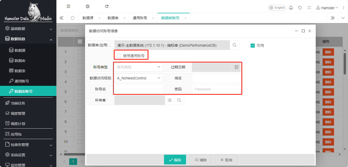This screenshot has height=167, width=348.
Task: Check the row 6 checkbox
Action: coord(80,102)
